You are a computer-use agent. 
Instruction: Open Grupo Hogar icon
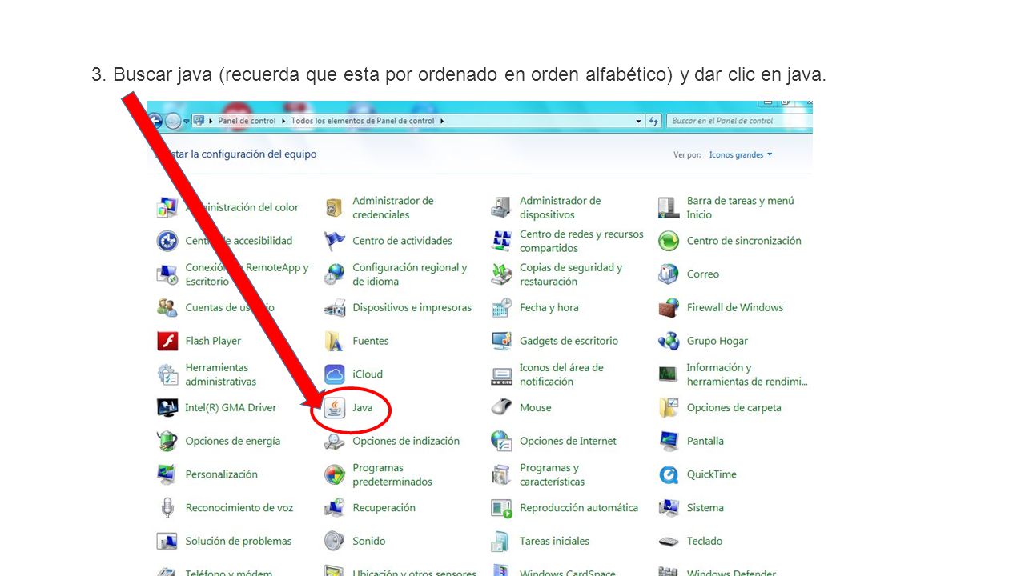[x=669, y=341]
